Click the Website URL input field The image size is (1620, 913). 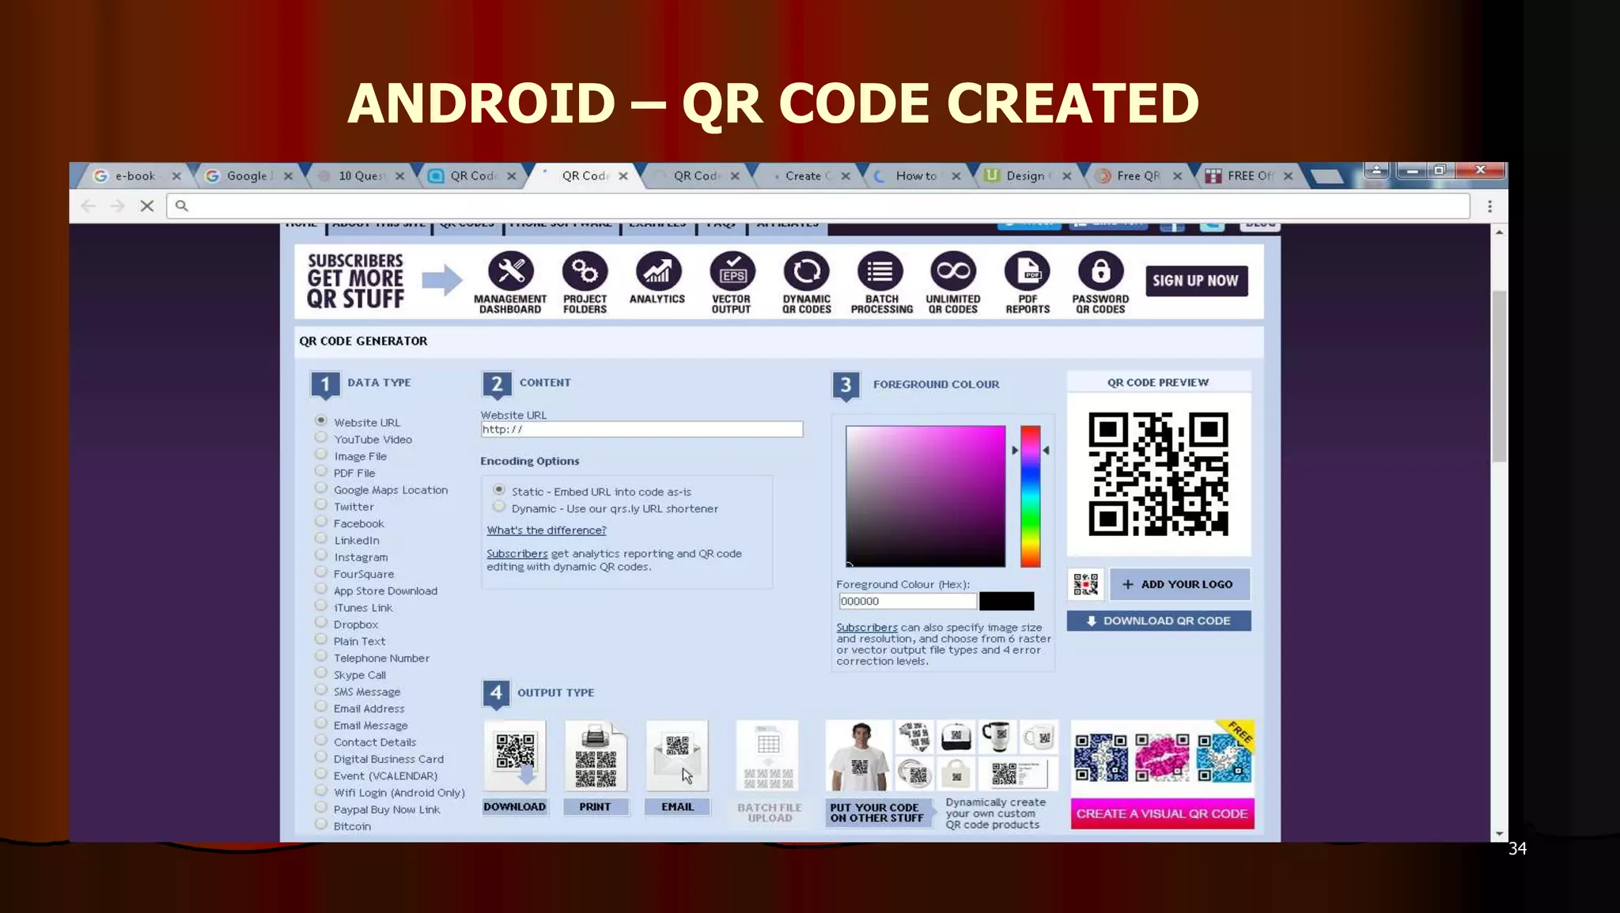pyautogui.click(x=642, y=429)
